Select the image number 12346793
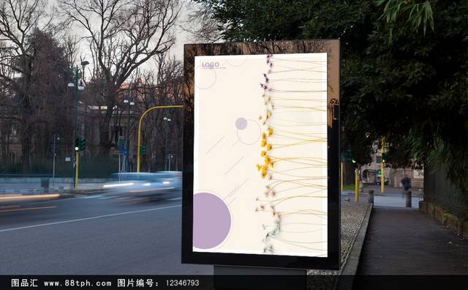Screen dimensions: 468x290 pos(182,283)
